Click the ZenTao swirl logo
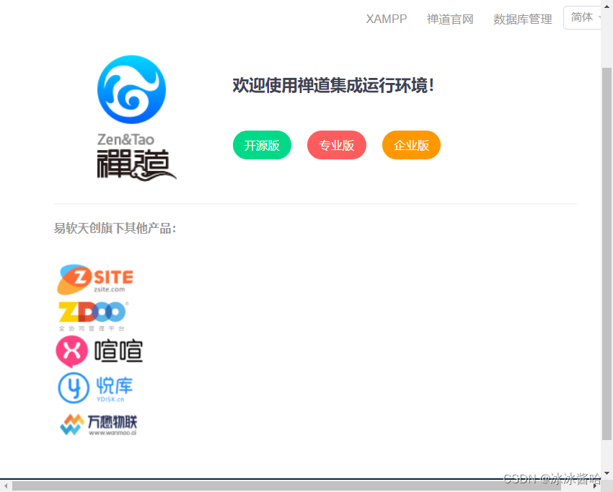613x492 pixels. pyautogui.click(x=131, y=89)
